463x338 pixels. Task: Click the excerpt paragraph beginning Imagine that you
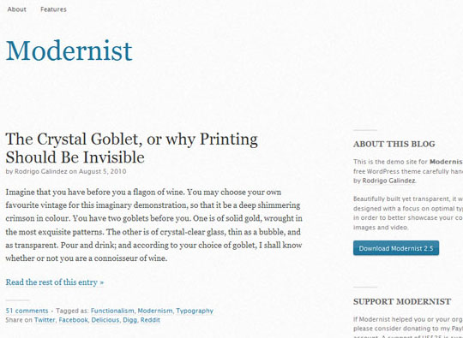coord(153,225)
